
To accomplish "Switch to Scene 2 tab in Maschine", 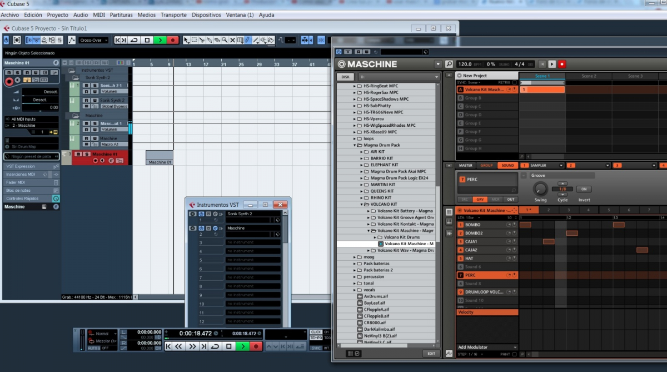I will 589,76.
